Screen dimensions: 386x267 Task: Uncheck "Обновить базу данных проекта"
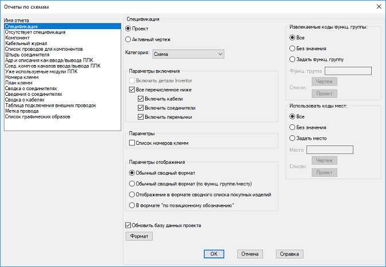pos(128,225)
